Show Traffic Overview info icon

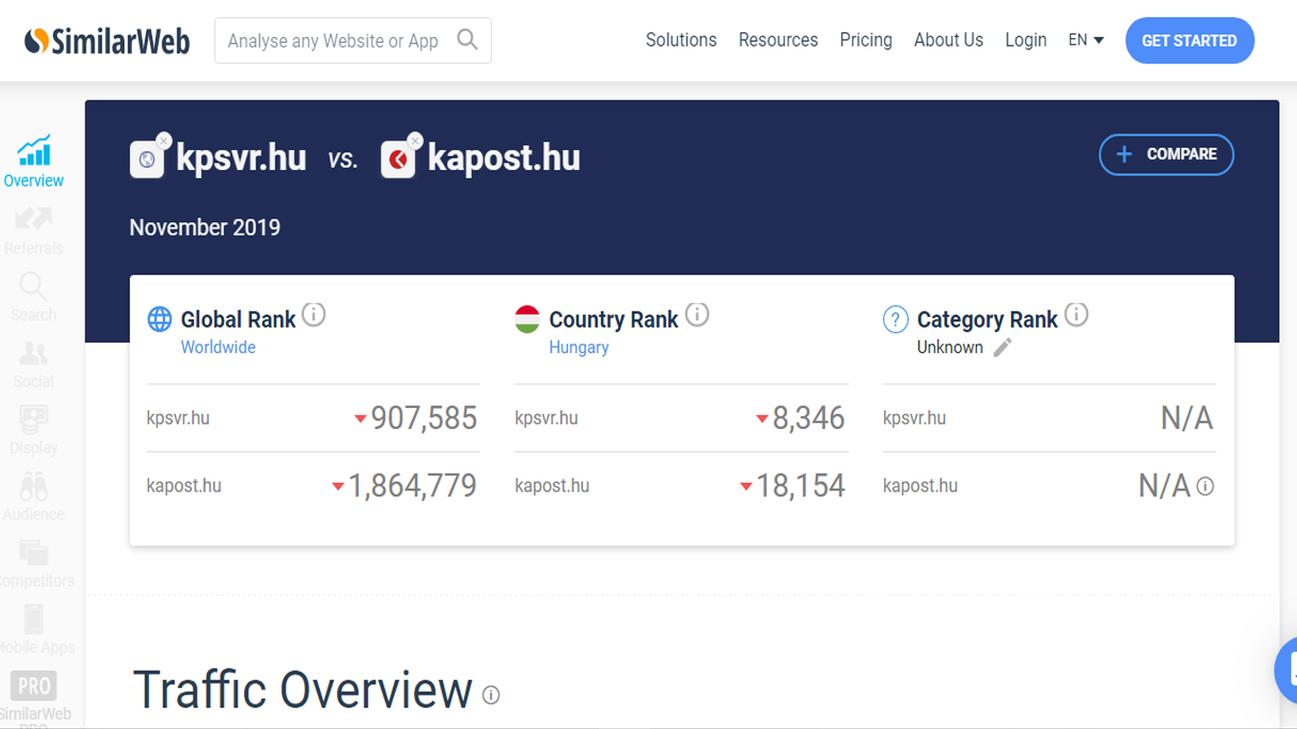491,695
